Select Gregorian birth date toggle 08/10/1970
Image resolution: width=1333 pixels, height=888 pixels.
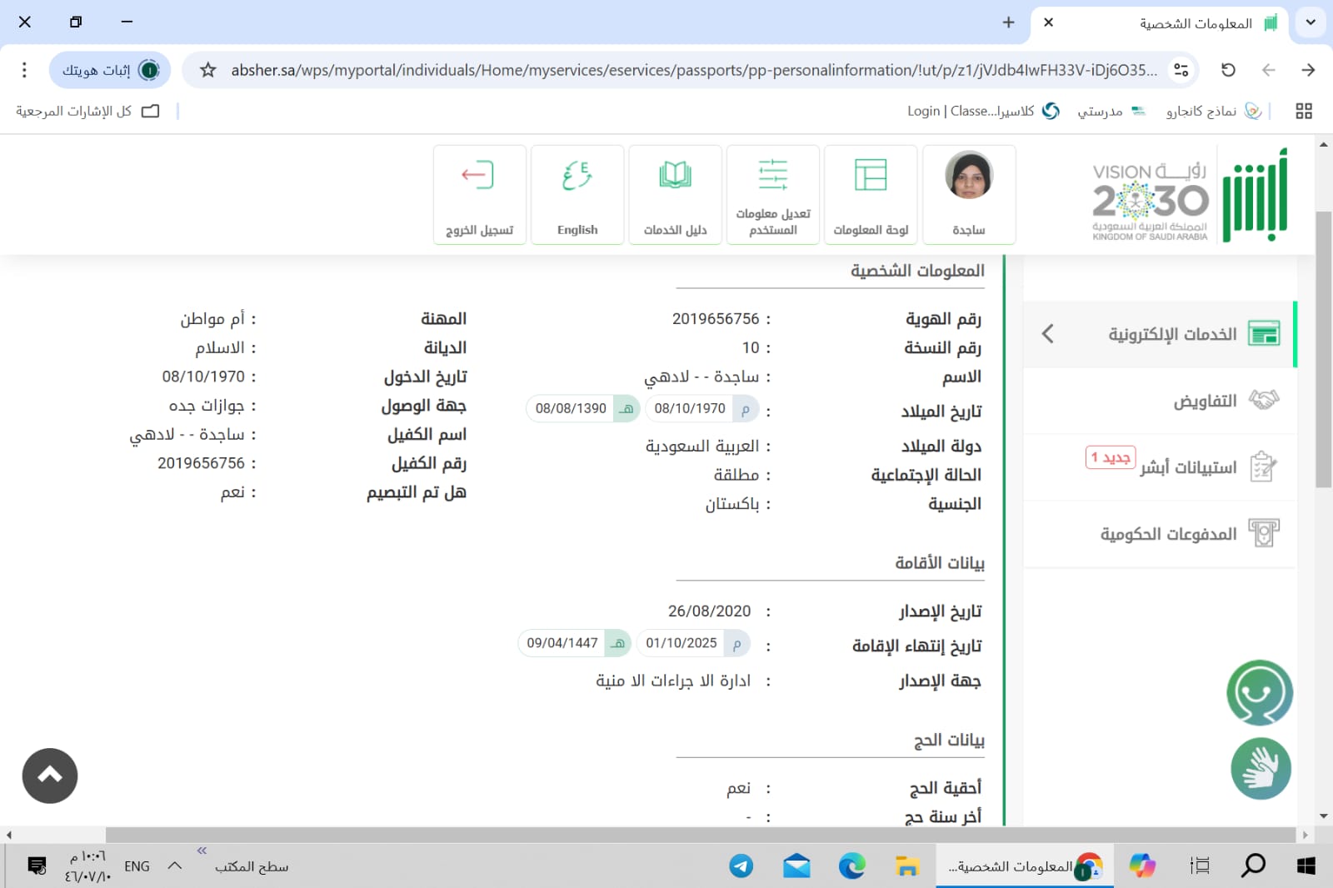(701, 409)
